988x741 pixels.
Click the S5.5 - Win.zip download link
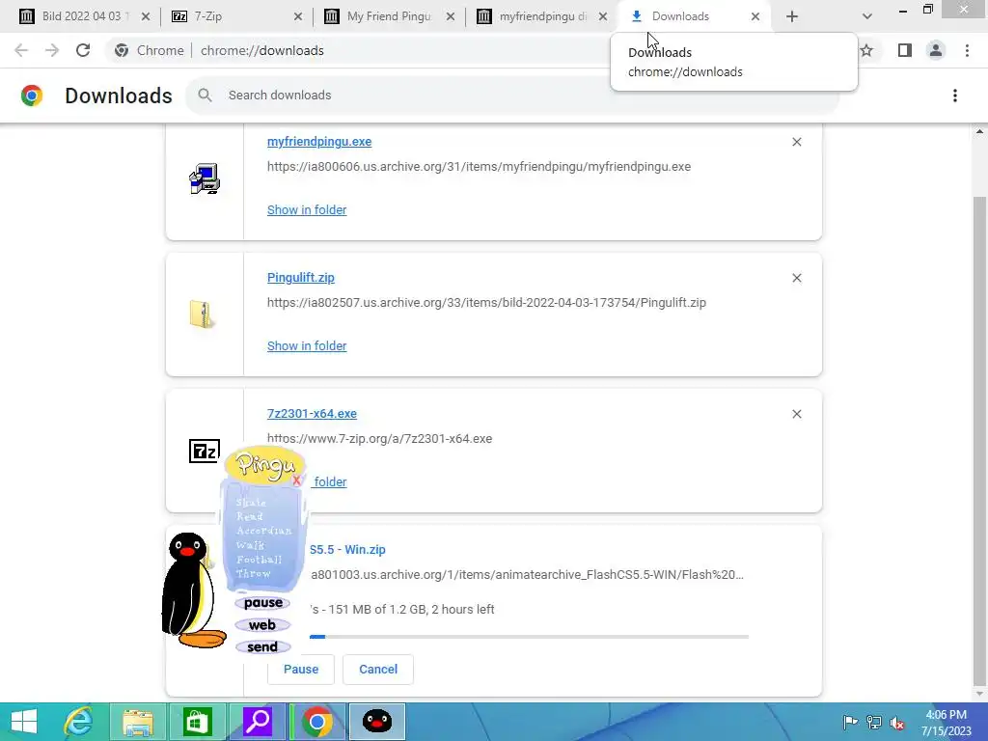click(x=347, y=549)
